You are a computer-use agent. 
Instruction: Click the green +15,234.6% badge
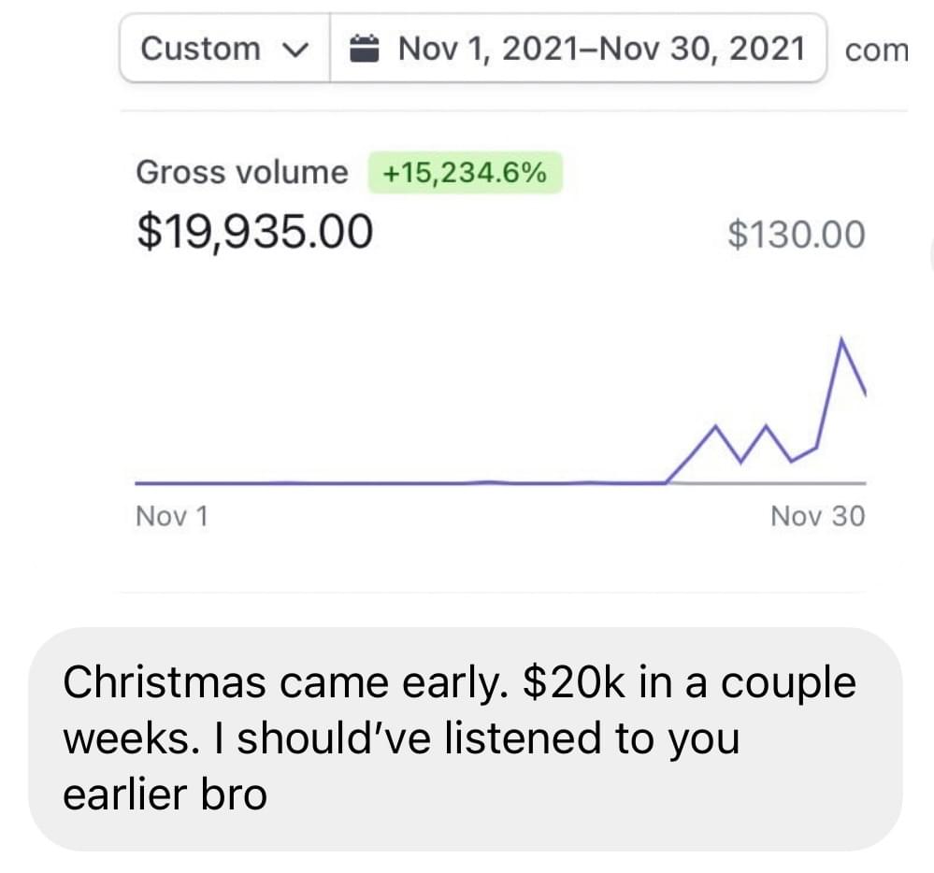[465, 173]
